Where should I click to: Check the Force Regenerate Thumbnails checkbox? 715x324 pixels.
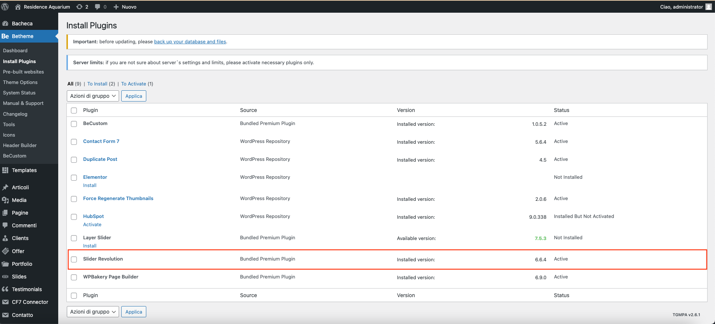[74, 199]
